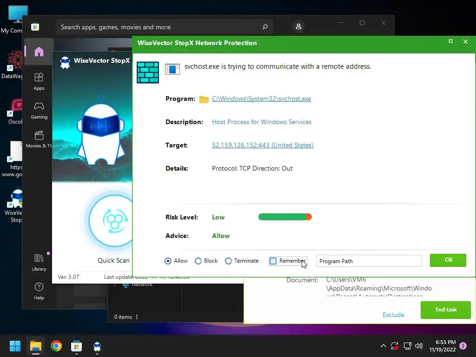476x357 pixels.
Task: Open Help in Microsoft Store
Action: [x=39, y=291]
